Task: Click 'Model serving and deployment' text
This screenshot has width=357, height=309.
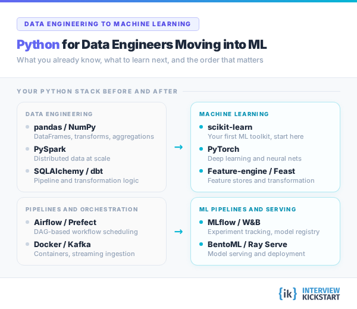Action: [256, 254]
